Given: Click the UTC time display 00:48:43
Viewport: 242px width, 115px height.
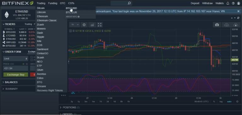Looking at the screenshot, I should [x=202, y=101].
